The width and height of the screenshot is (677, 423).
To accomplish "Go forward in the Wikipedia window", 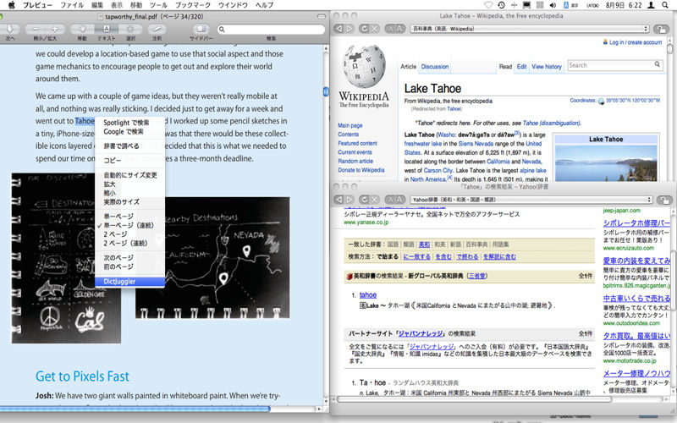I will (349, 29).
